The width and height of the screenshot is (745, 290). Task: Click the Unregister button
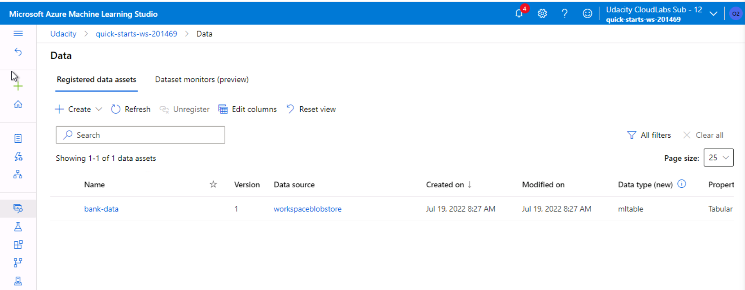point(185,109)
